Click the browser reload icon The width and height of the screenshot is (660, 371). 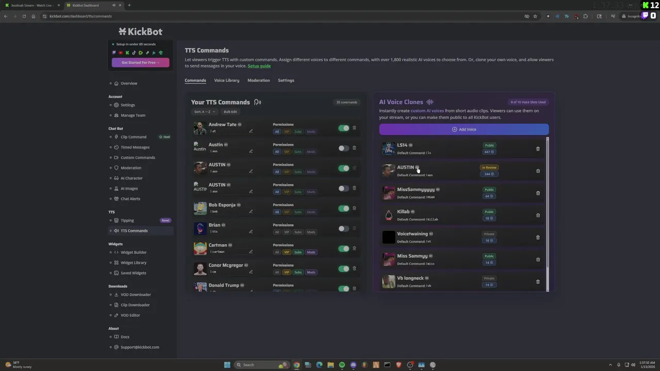click(24, 16)
